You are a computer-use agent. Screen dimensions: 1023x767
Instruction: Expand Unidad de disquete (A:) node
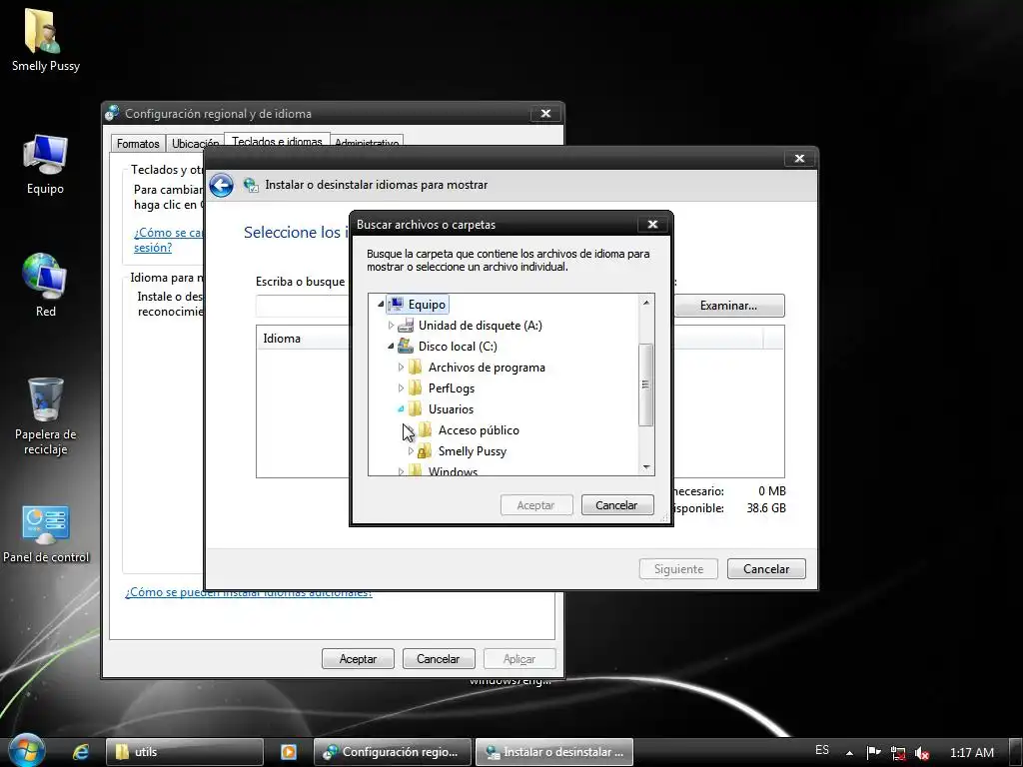pyautogui.click(x=391, y=325)
